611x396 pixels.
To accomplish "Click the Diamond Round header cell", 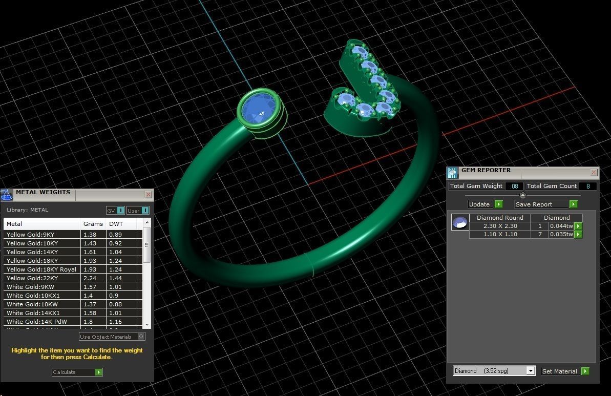I will [500, 218].
